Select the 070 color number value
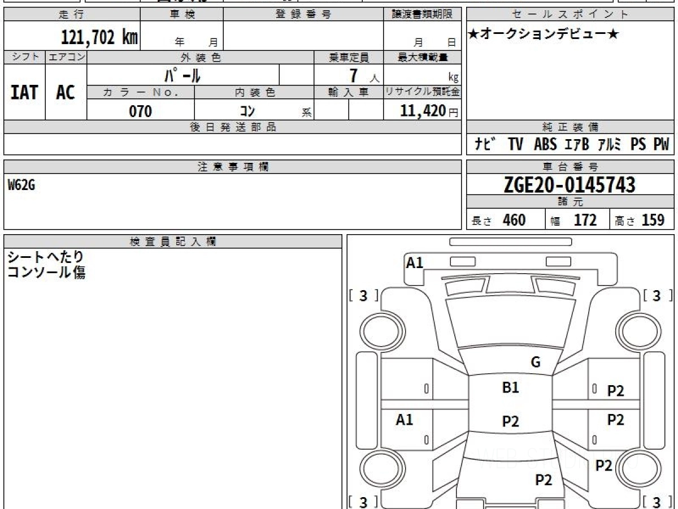The image size is (678, 509). [141, 111]
